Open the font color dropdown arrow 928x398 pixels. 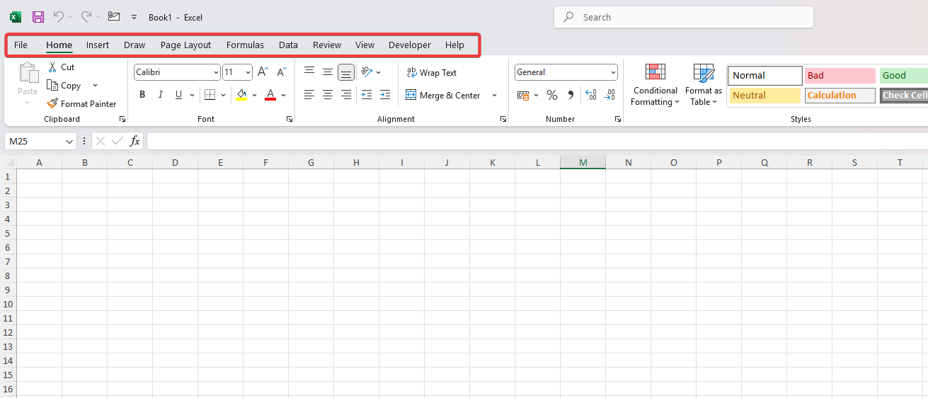tap(284, 95)
